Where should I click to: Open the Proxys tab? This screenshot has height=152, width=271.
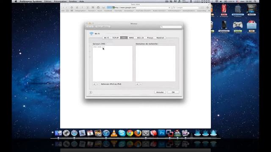pyautogui.click(x=150, y=38)
